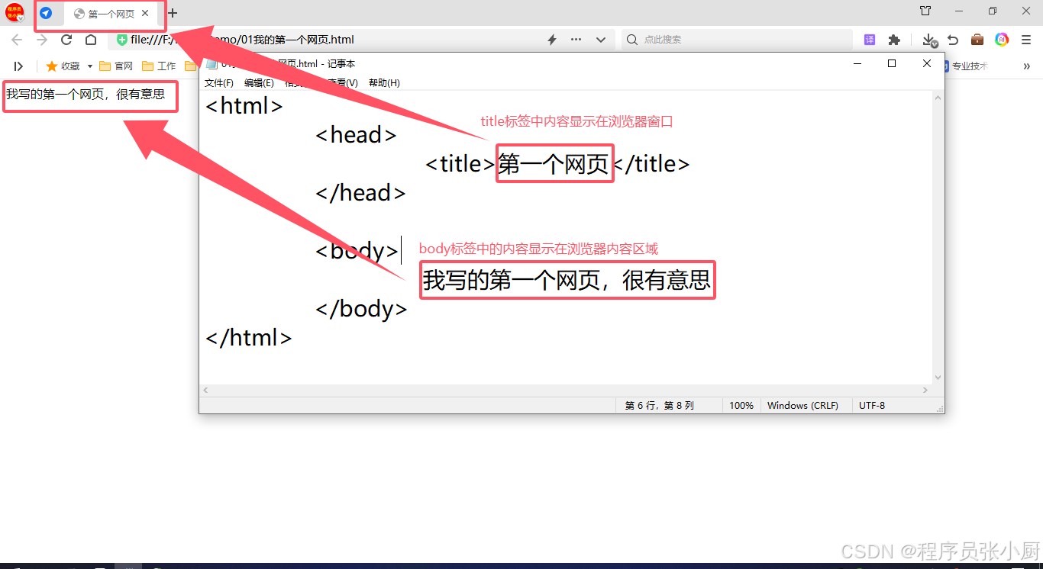Image resolution: width=1043 pixels, height=569 pixels.
Task: Click the </html> closing tag in Notepad
Action: pos(249,338)
